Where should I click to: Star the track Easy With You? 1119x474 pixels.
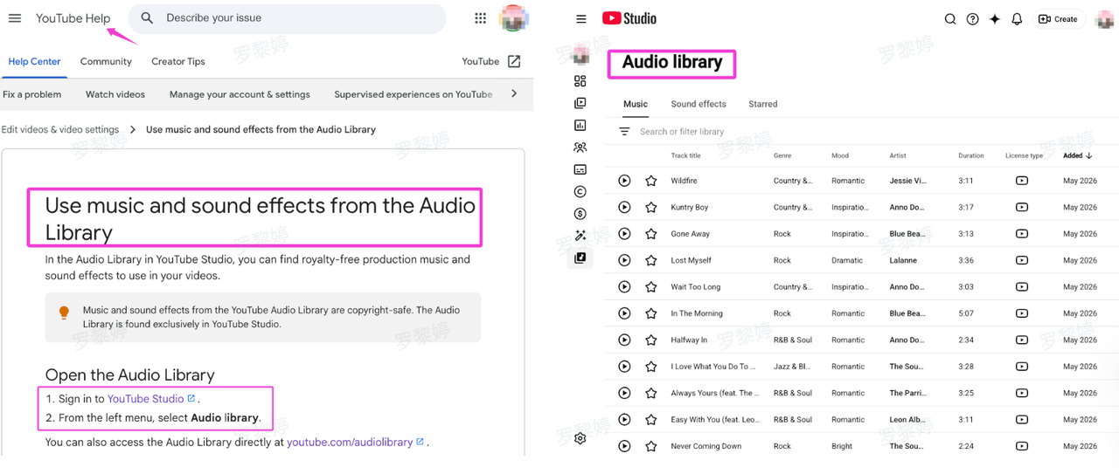[651, 420]
